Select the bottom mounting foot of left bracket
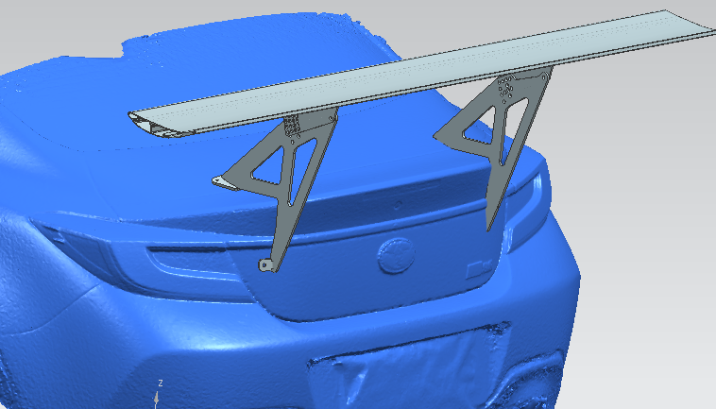Viewport: 716px width, 409px height. (x=269, y=264)
